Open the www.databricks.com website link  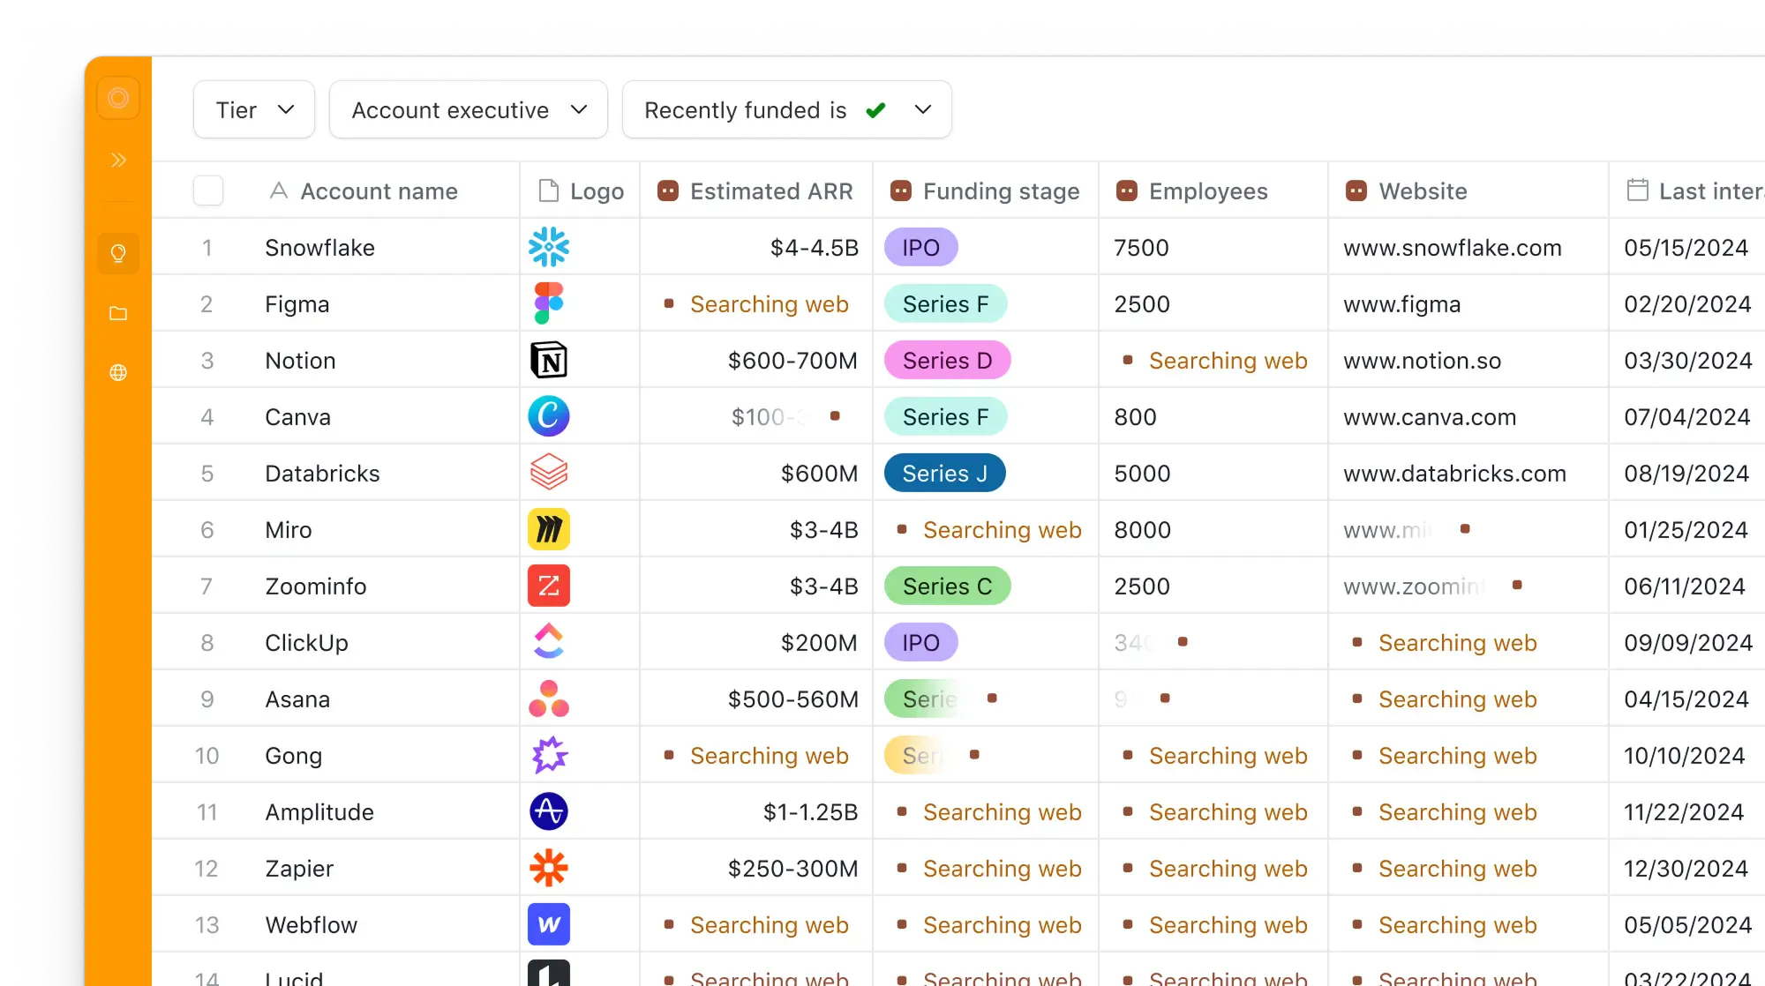coord(1454,474)
